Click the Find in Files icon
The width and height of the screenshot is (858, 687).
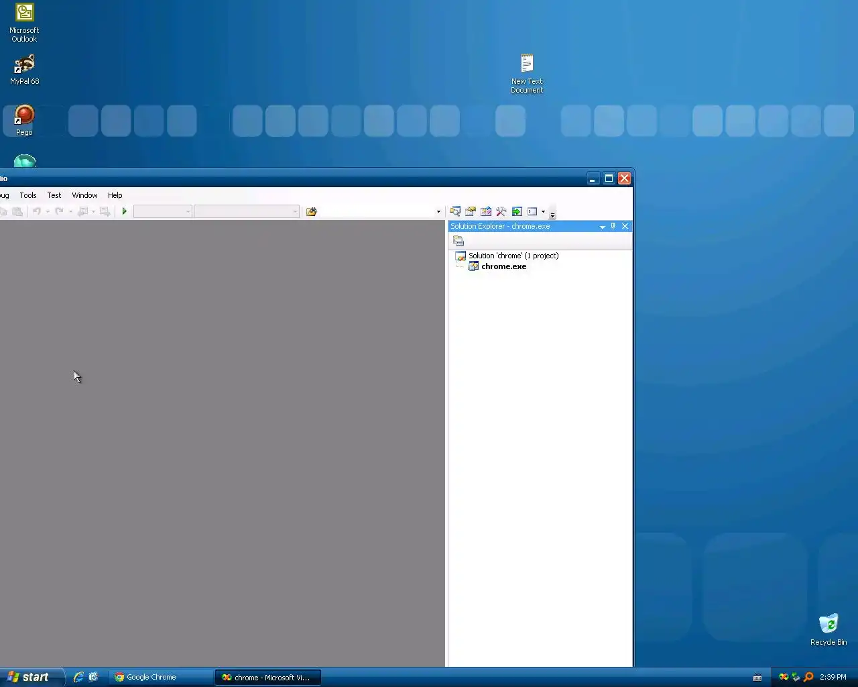coord(311,211)
